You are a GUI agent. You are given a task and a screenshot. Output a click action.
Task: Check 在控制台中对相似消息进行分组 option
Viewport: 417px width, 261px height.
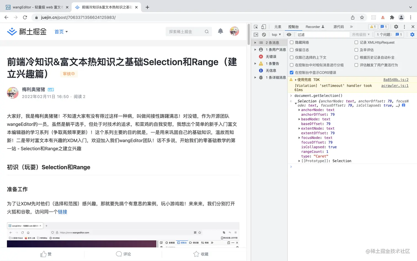tap(292, 65)
